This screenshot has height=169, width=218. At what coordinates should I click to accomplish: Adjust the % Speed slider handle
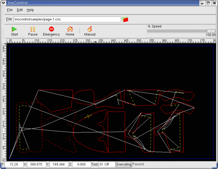pos(211,31)
